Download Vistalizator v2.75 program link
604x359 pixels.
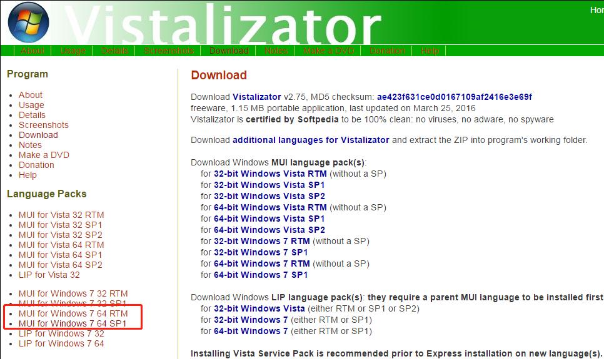pyautogui.click(x=257, y=97)
